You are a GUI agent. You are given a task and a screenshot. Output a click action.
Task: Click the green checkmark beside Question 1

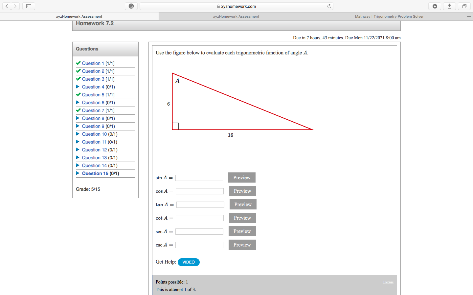(x=79, y=63)
